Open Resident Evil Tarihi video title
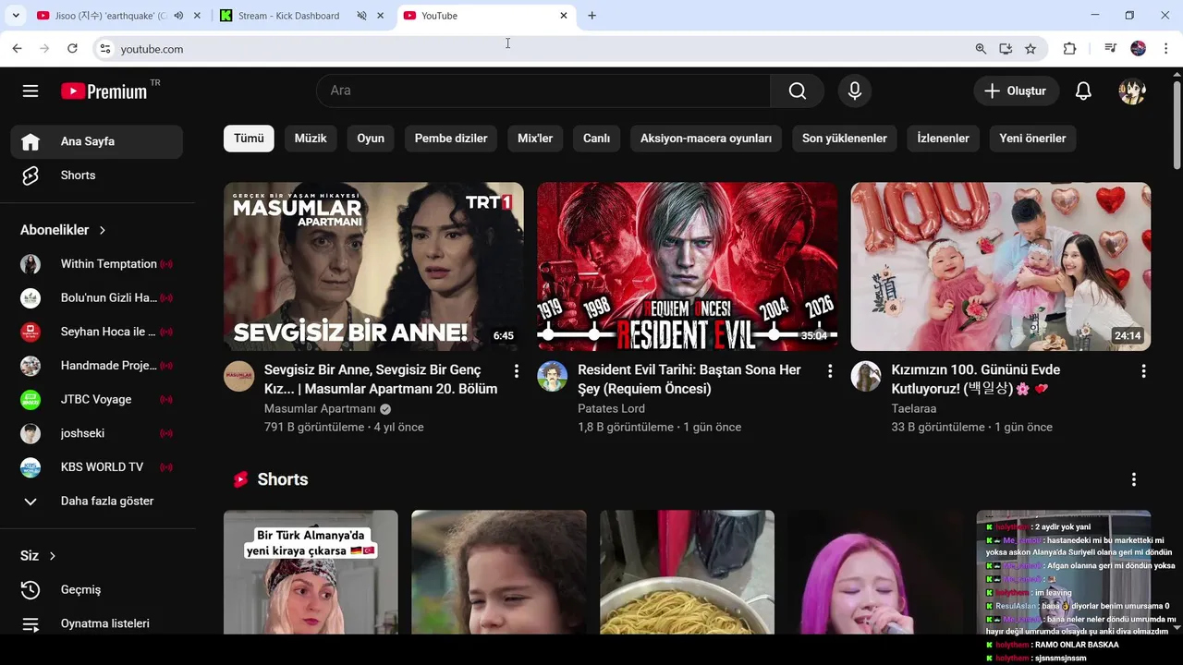 (x=689, y=379)
